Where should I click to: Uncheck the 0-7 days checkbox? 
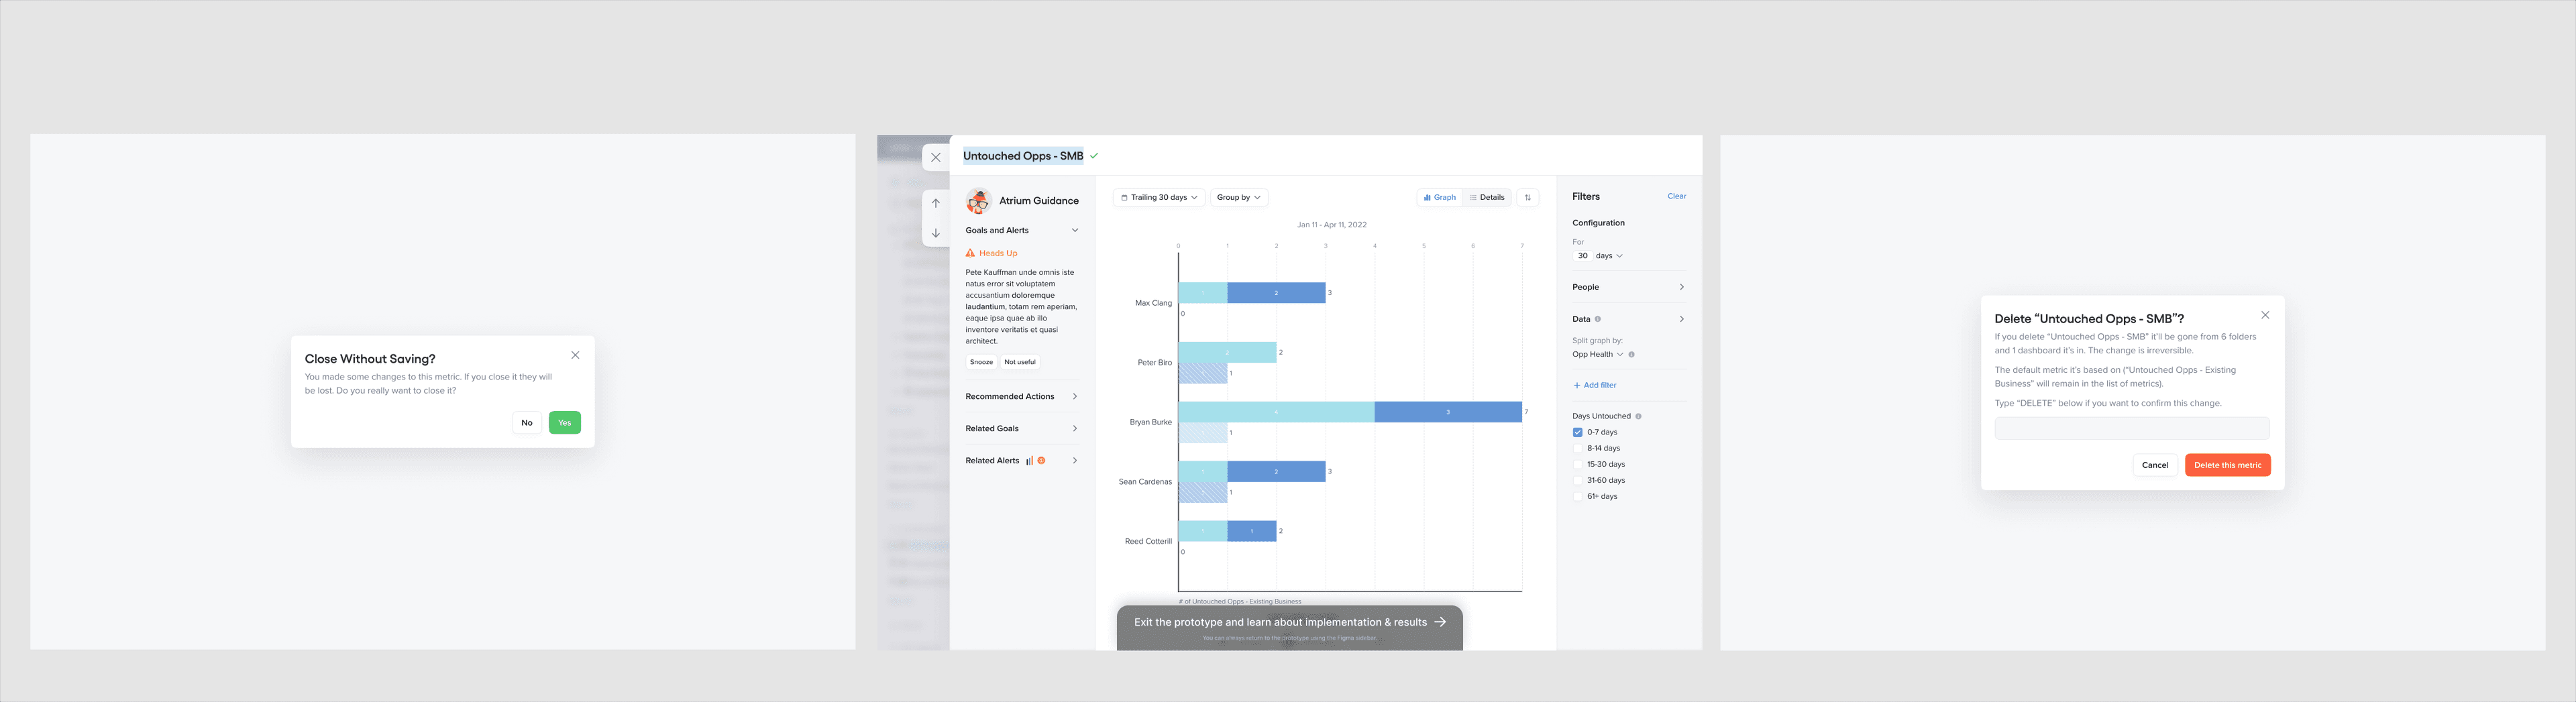pyautogui.click(x=1577, y=432)
